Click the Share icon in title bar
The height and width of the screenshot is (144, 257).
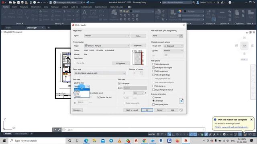88,2
